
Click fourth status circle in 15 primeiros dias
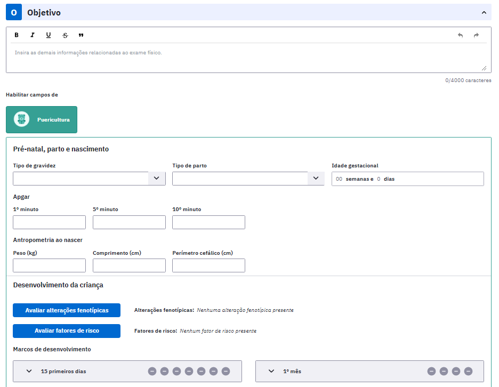tap(189, 371)
